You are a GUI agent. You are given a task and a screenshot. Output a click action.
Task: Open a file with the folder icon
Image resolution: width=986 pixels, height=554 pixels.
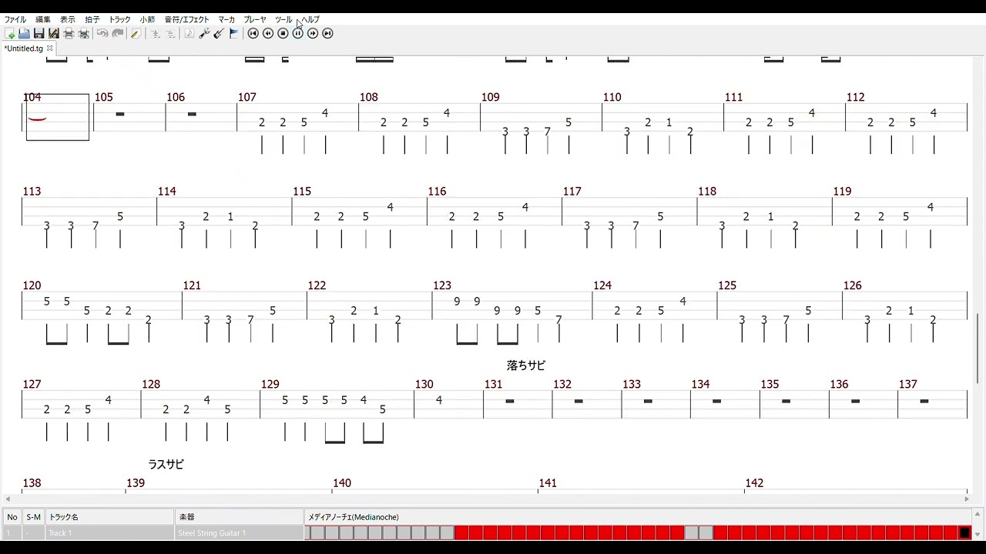(x=24, y=33)
